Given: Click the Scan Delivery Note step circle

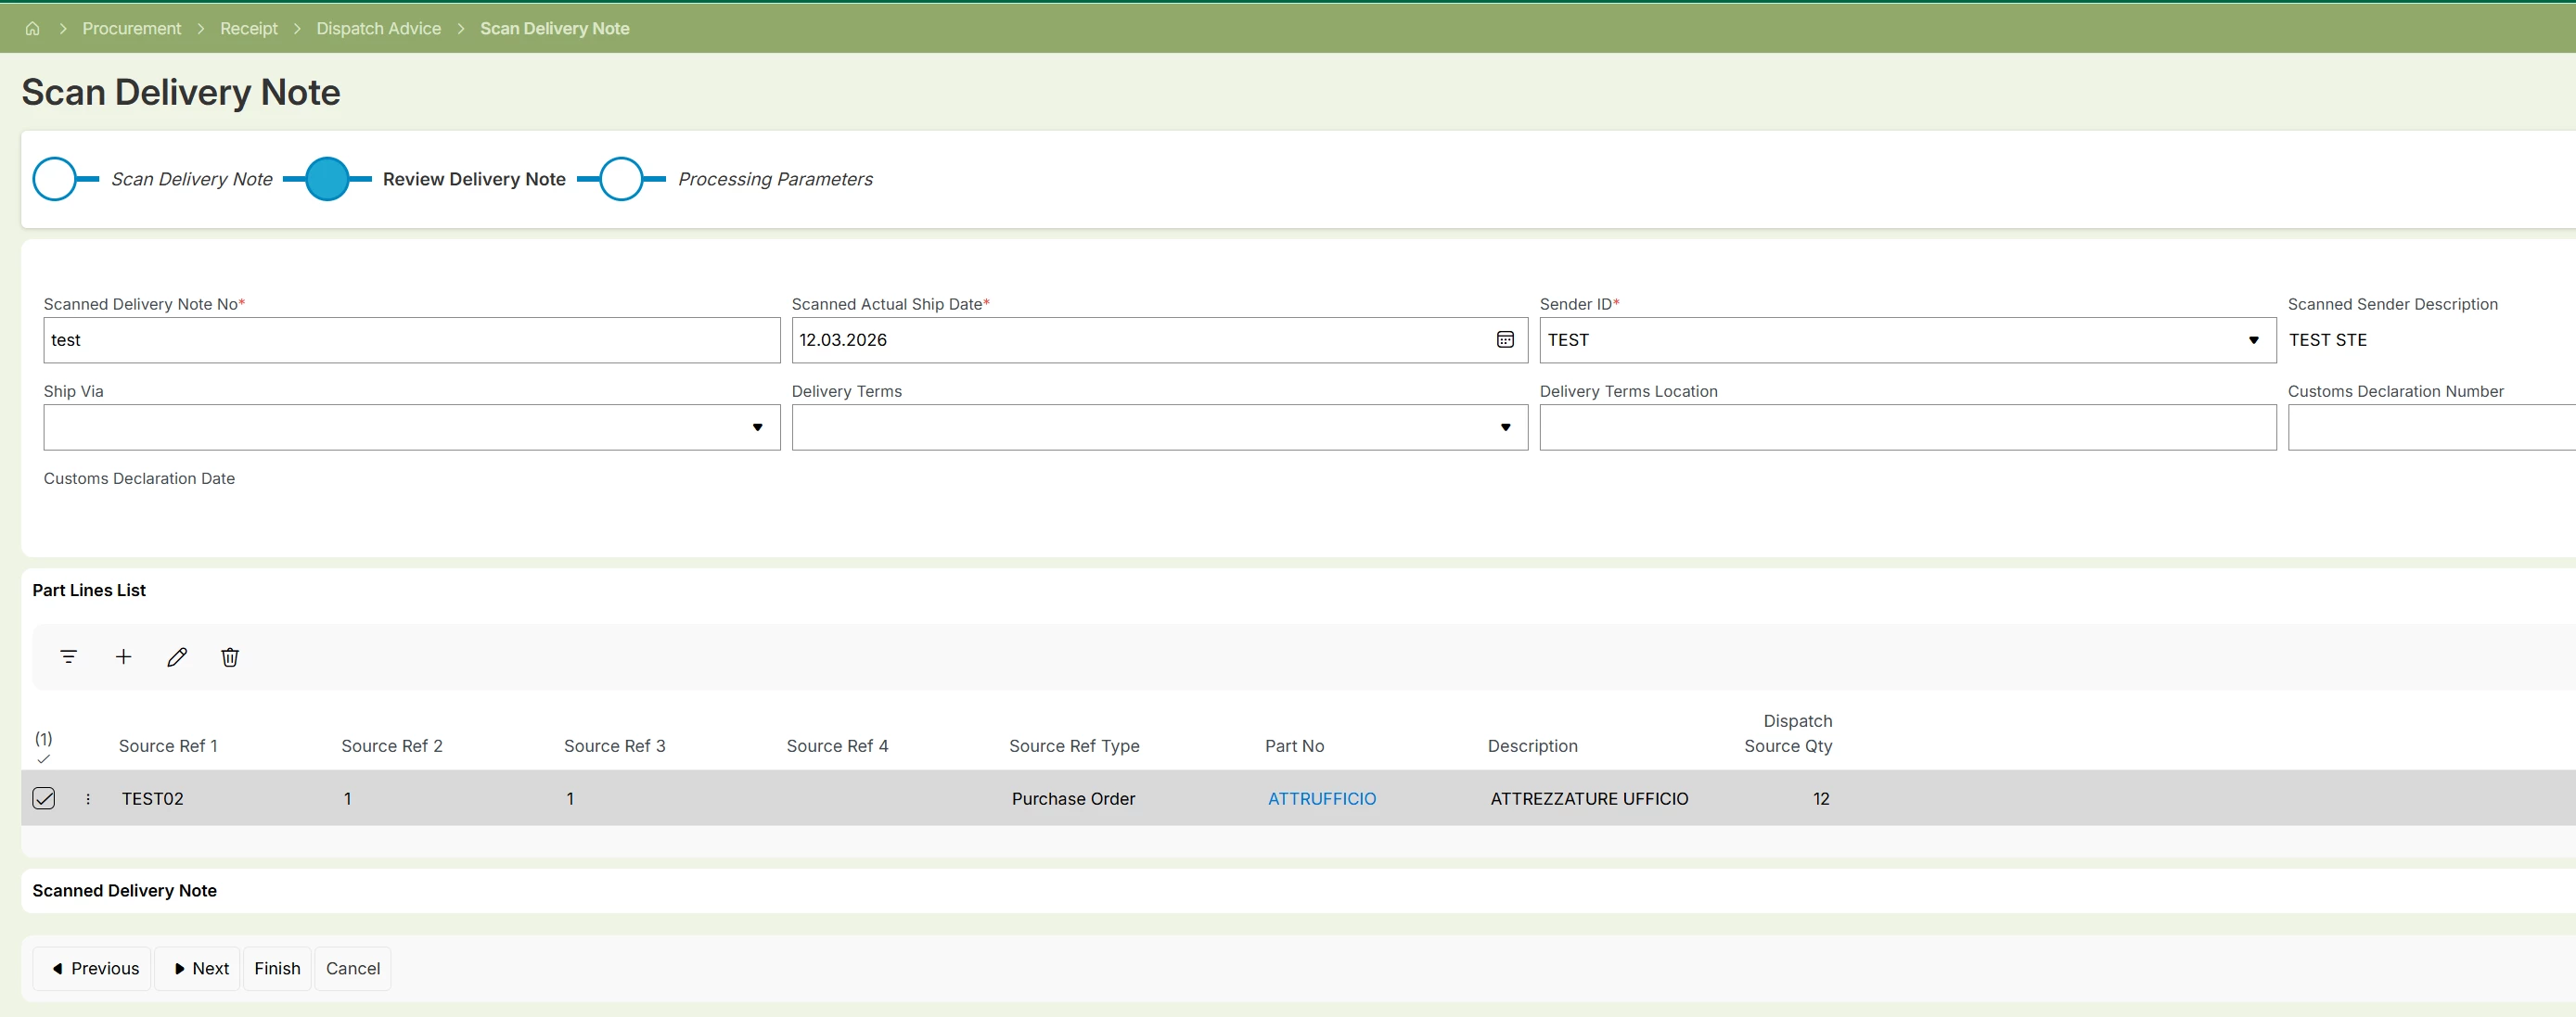Looking at the screenshot, I should tap(55, 179).
